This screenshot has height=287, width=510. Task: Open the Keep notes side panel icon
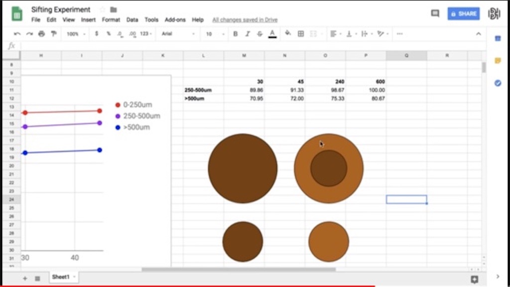pyautogui.click(x=498, y=60)
